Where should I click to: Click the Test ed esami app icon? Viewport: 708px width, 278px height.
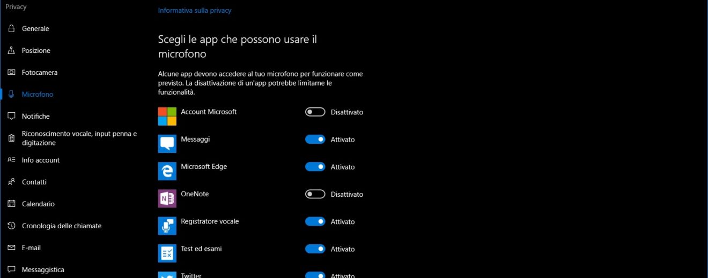167,253
